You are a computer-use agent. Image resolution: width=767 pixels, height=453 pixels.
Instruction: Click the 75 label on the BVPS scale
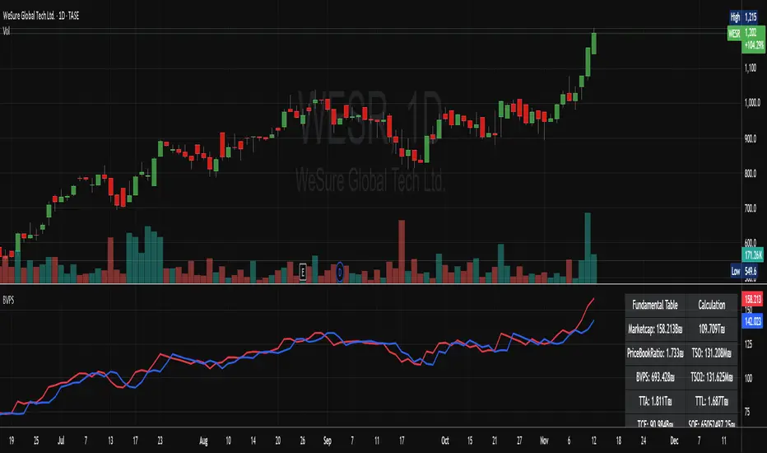pos(747,412)
